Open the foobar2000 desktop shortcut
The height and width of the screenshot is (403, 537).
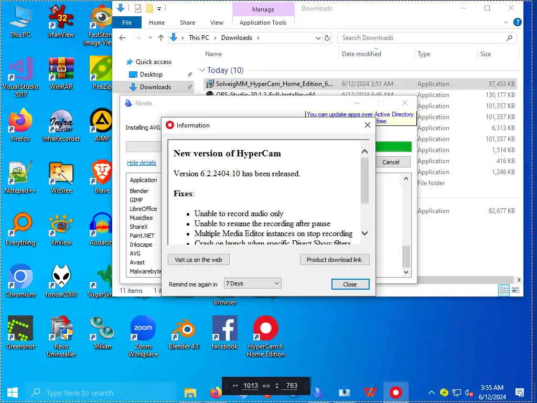61,281
